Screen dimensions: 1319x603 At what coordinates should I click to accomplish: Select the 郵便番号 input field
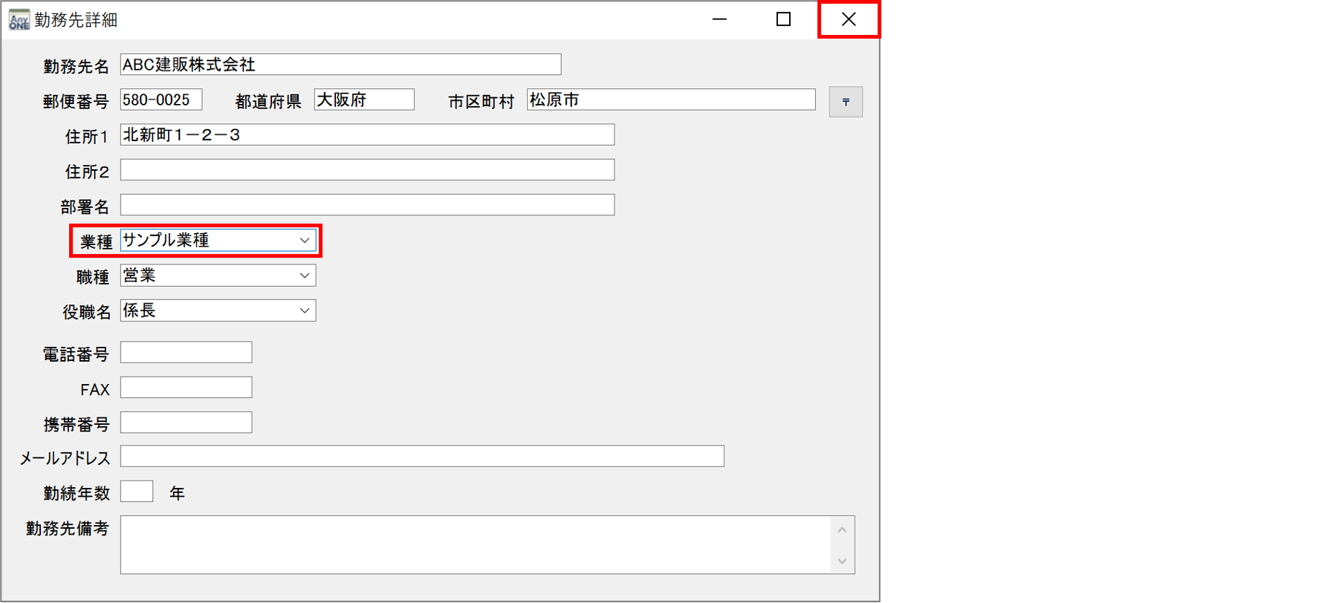click(161, 100)
